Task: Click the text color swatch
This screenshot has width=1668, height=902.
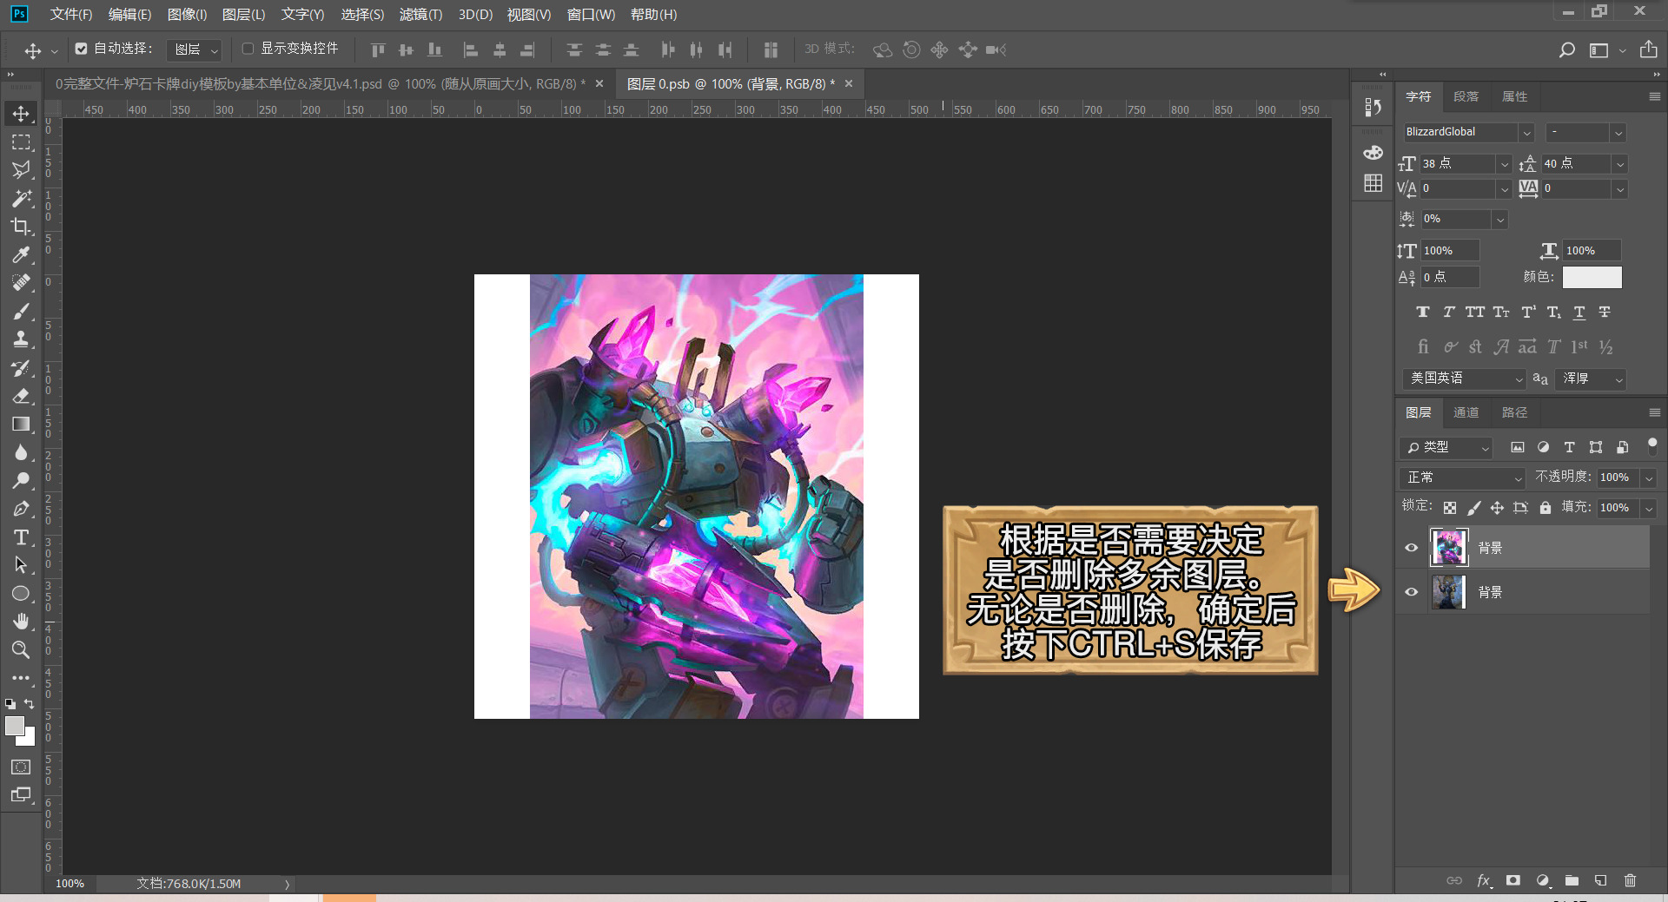Action: coord(1592,277)
